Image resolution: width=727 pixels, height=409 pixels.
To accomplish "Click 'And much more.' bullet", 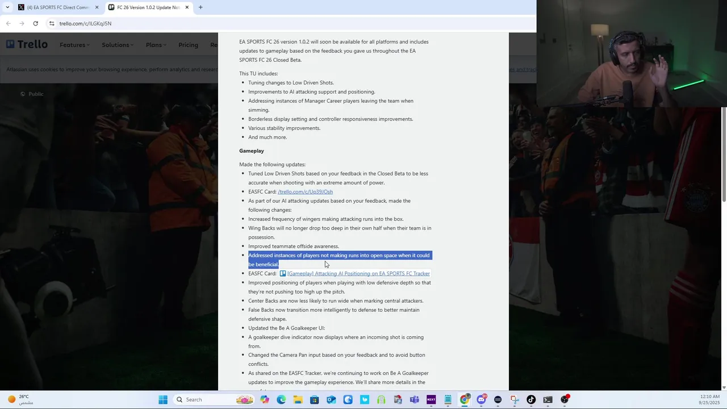I will coord(268,137).
